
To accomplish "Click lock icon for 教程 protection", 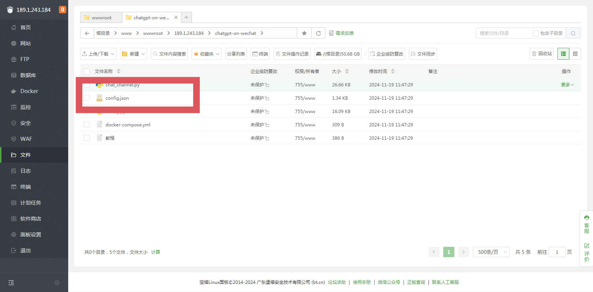I will (267, 138).
